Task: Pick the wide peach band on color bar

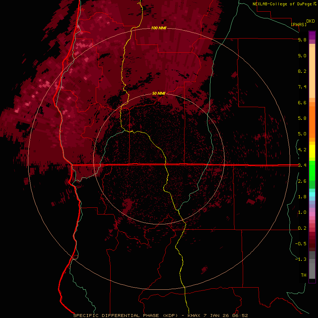Action: tap(312, 72)
